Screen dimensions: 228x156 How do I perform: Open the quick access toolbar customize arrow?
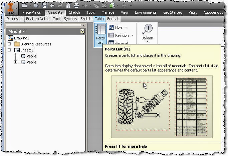(x=131, y=5)
